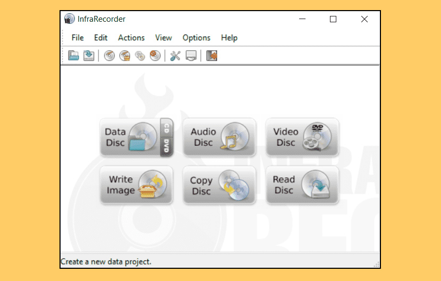The image size is (441, 281).
Task: Start a new Data Disc project
Action: pyautogui.click(x=129, y=137)
